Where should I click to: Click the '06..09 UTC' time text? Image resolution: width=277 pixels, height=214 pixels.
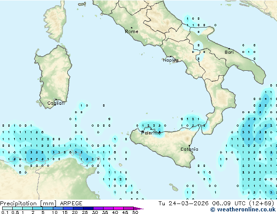pos(229,204)
